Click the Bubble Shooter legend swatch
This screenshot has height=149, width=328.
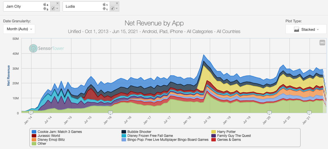(x=124, y=132)
